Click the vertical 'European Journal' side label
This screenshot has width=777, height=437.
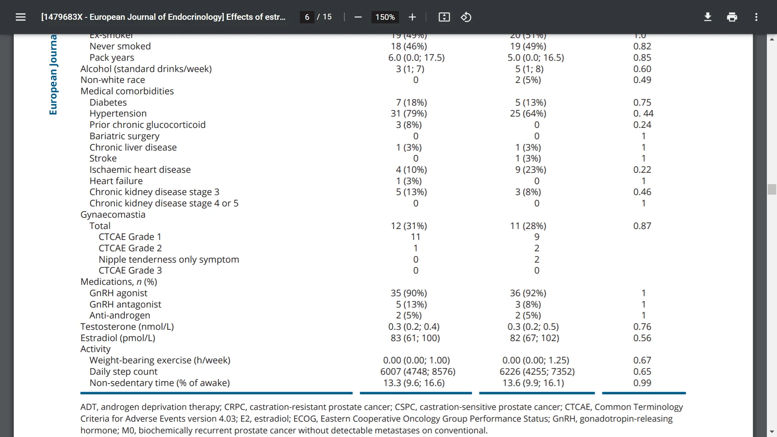click(x=53, y=75)
